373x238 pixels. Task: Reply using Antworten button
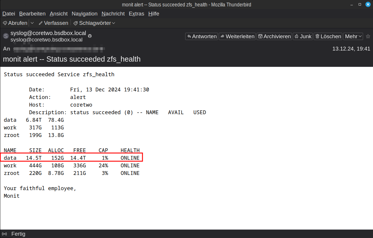point(202,37)
